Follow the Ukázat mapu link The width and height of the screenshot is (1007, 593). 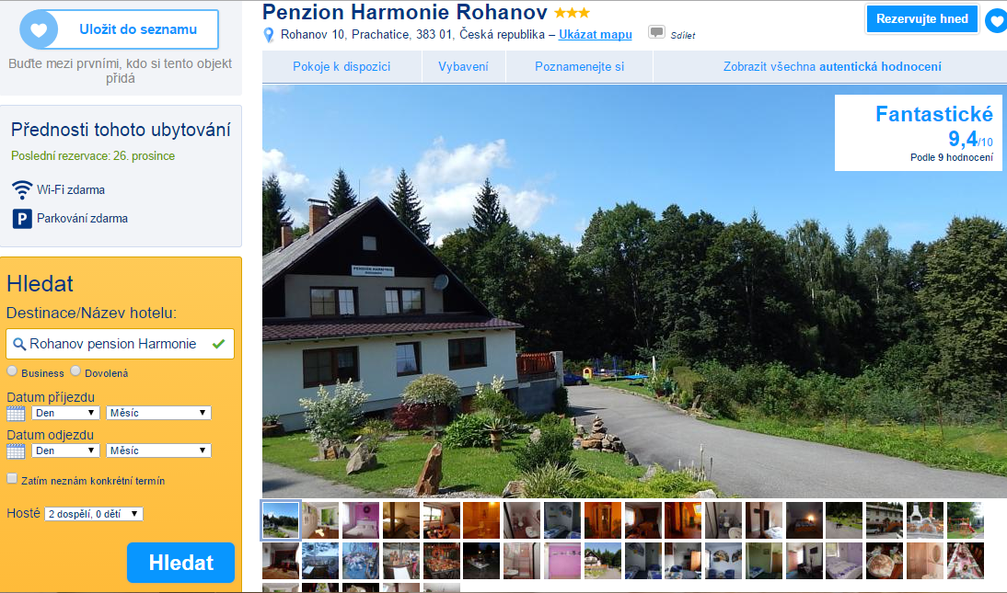[596, 35]
